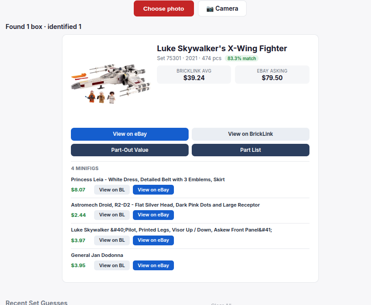The height and width of the screenshot is (305, 371).
Task: View Princess Leia minifig on BL
Action: [112, 190]
